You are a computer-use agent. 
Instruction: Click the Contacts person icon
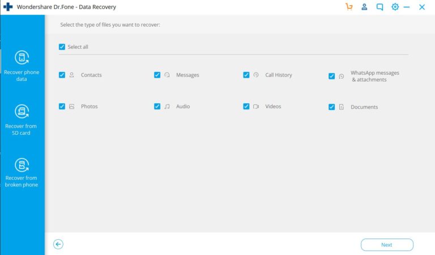click(71, 75)
